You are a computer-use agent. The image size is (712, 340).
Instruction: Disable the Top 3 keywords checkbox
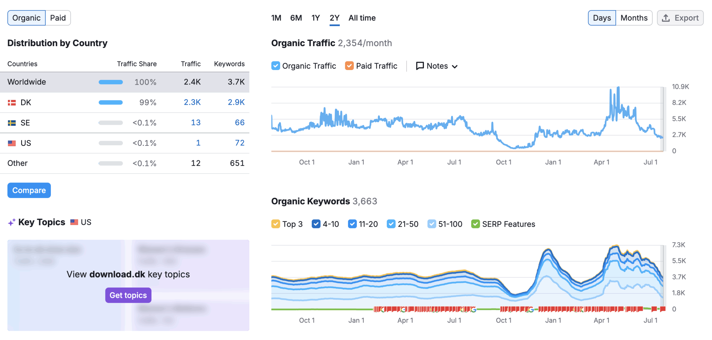pos(275,224)
